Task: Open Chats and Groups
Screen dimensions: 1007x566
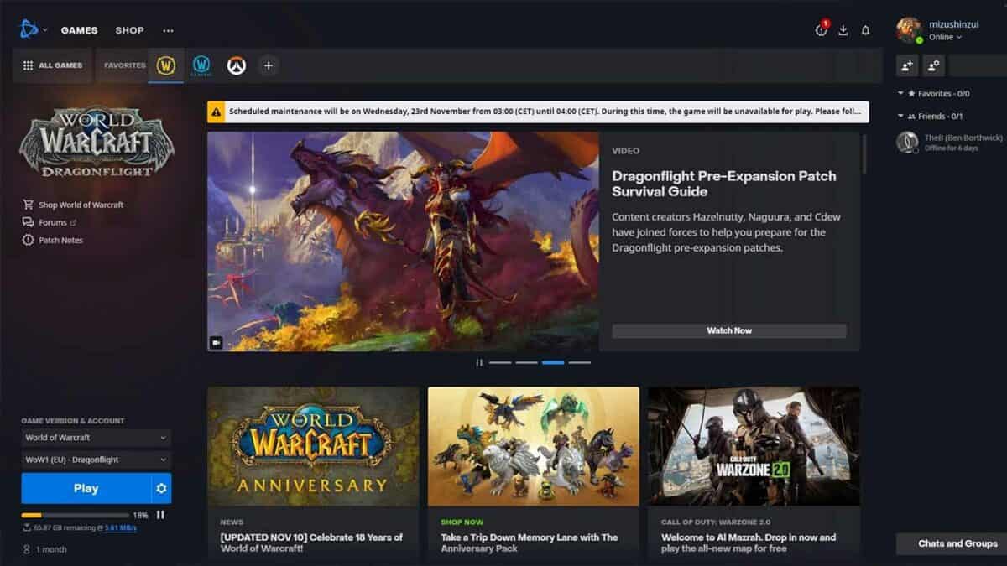Action: (x=952, y=543)
